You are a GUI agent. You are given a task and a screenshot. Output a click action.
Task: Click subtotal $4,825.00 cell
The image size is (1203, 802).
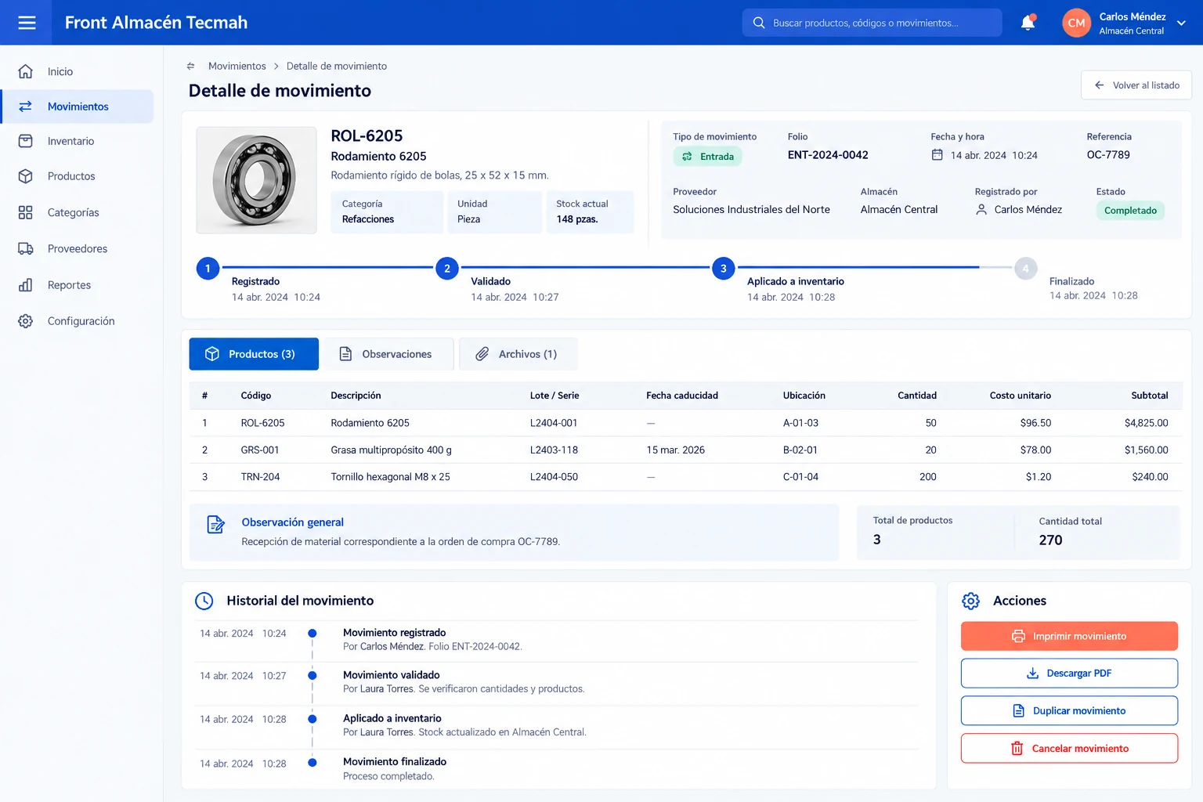1146,423
